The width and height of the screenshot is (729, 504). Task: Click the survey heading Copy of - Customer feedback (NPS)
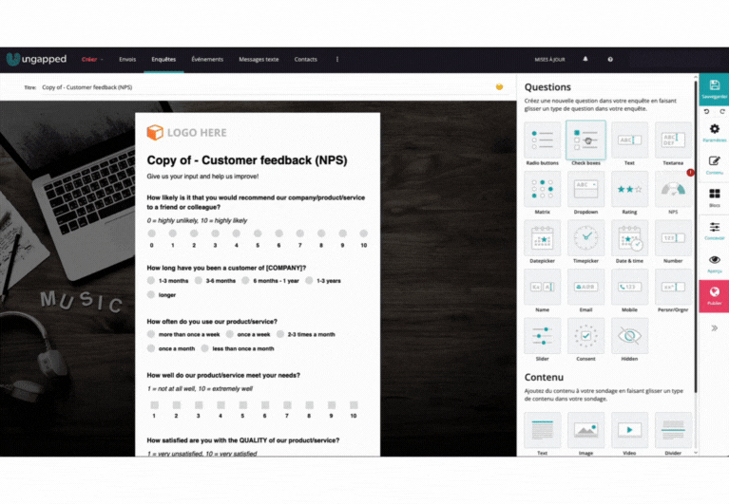tap(247, 160)
